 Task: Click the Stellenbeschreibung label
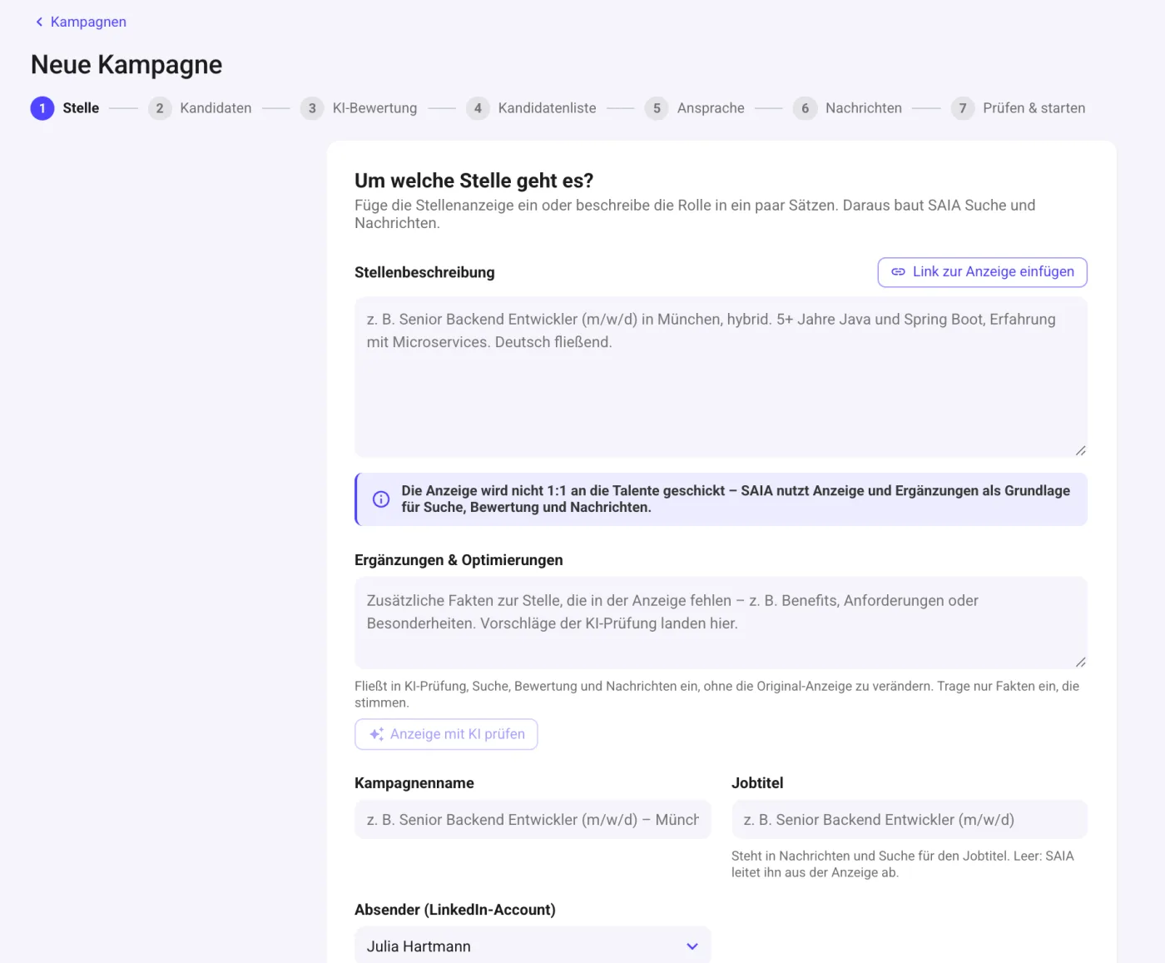424,272
